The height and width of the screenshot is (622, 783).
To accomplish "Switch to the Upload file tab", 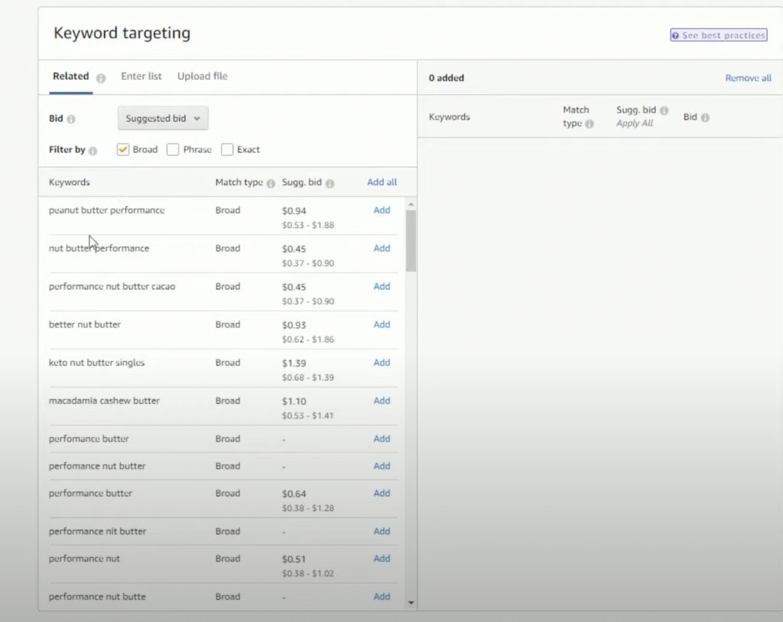I will click(x=203, y=77).
